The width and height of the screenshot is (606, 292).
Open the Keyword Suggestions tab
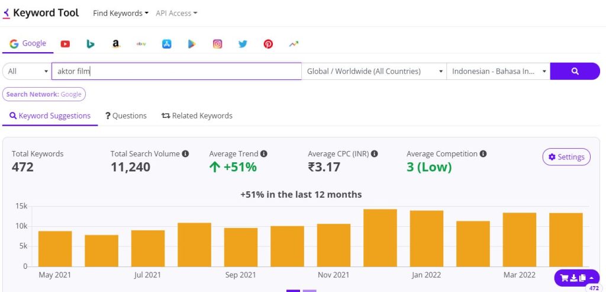click(x=50, y=116)
